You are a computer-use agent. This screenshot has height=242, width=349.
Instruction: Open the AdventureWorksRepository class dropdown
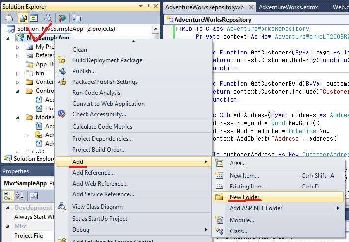[x=256, y=20]
